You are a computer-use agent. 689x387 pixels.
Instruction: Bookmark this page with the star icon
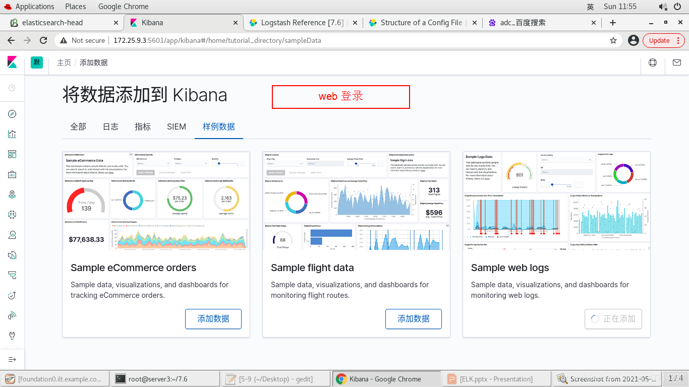point(613,40)
